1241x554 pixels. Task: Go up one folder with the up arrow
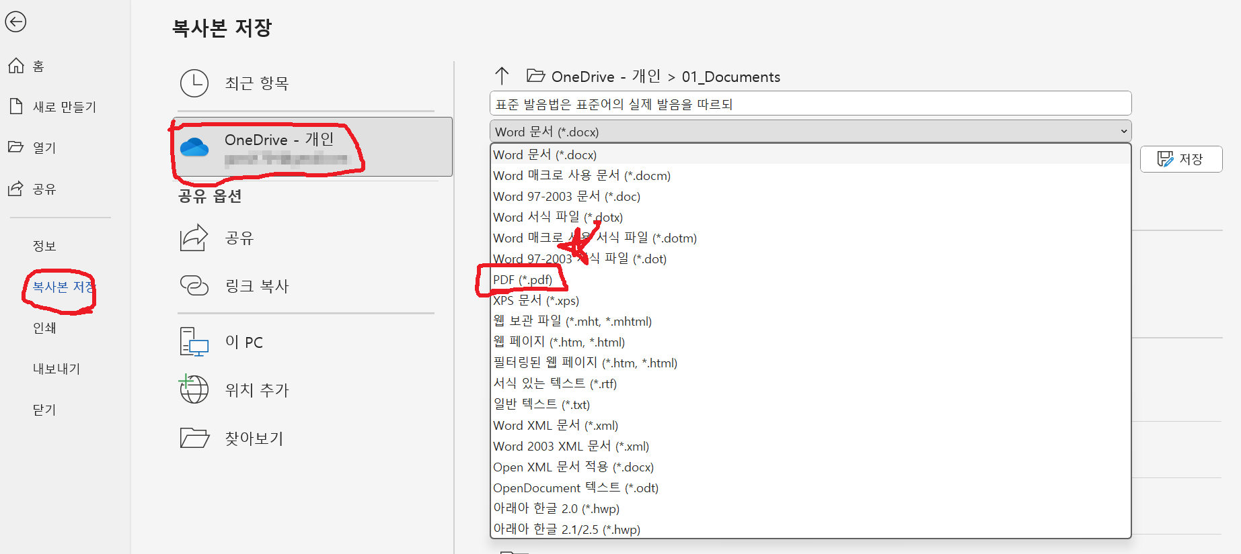(502, 76)
